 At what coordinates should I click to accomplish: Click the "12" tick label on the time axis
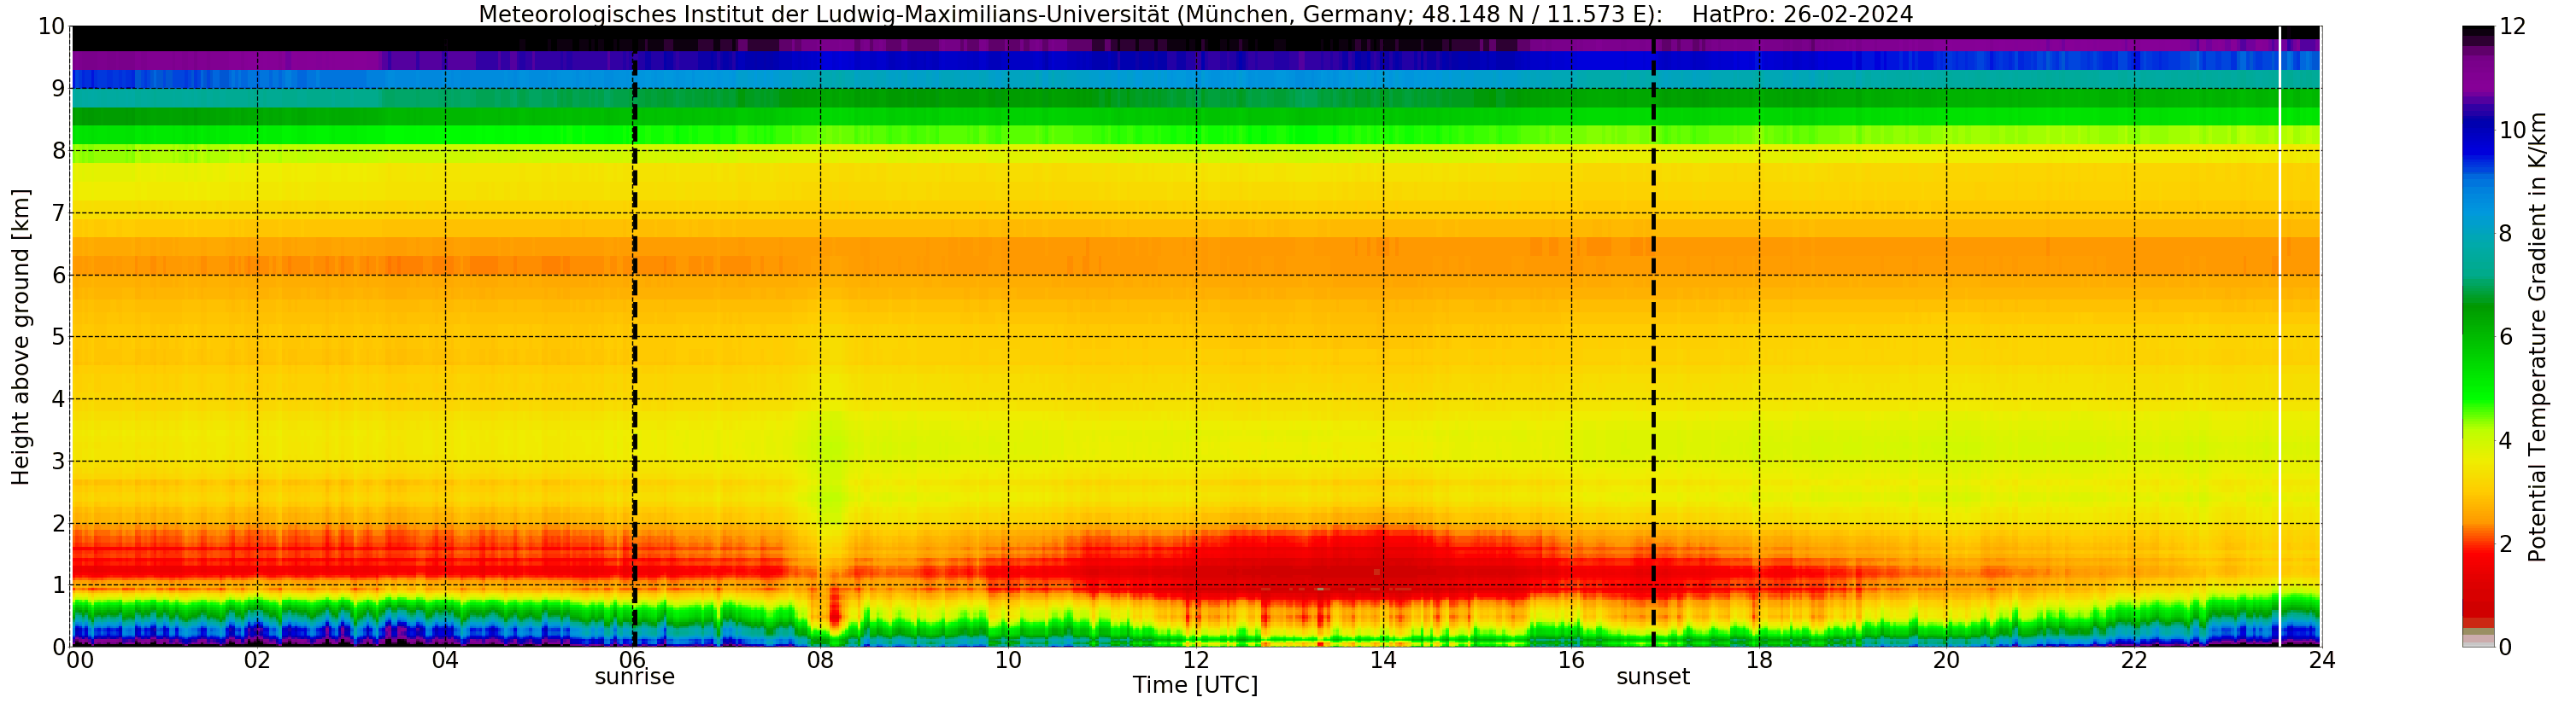pos(1196,660)
